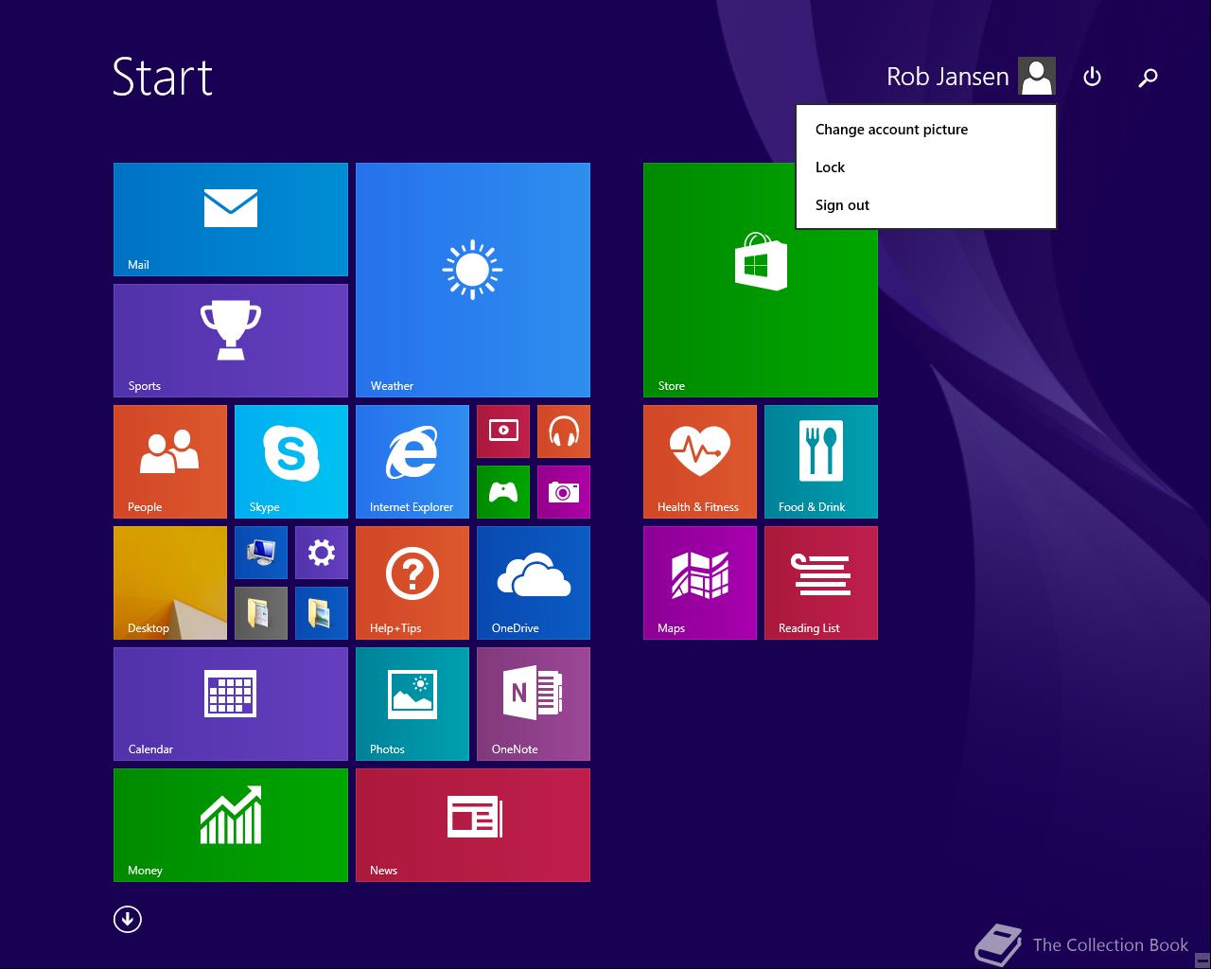Screen dimensions: 1211x969
Task: Open the OneDrive tile
Action: 534,583
